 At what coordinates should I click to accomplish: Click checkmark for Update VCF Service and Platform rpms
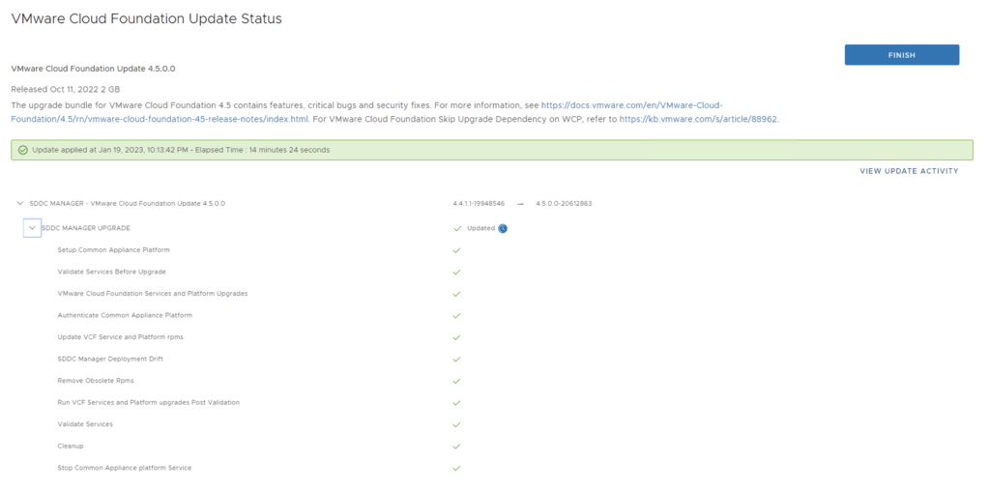456,337
